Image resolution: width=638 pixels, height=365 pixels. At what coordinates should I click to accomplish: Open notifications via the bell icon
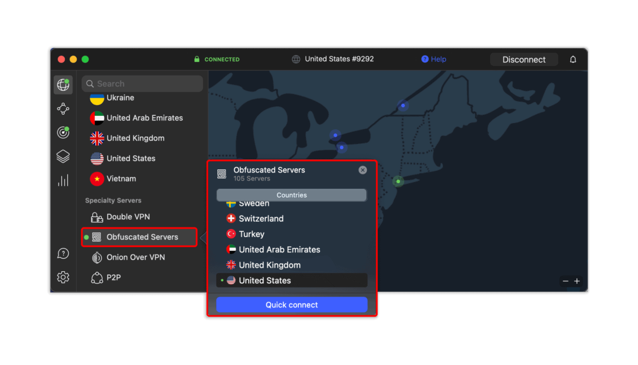573,59
